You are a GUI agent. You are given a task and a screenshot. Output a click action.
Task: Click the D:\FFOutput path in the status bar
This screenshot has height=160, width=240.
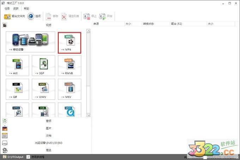[x=14, y=157]
